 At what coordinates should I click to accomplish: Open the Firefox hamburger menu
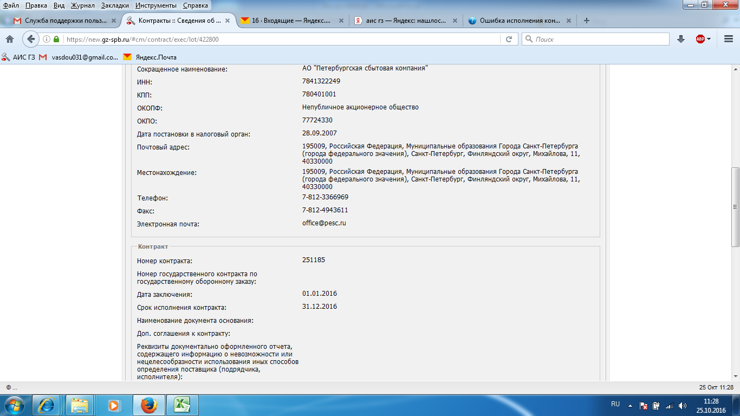728,39
